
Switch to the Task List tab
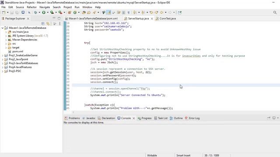161,118
